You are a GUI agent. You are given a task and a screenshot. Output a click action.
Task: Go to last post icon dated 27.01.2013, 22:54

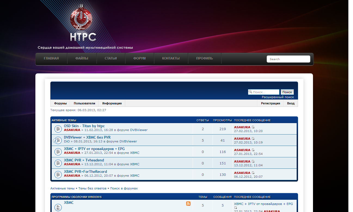253,150
